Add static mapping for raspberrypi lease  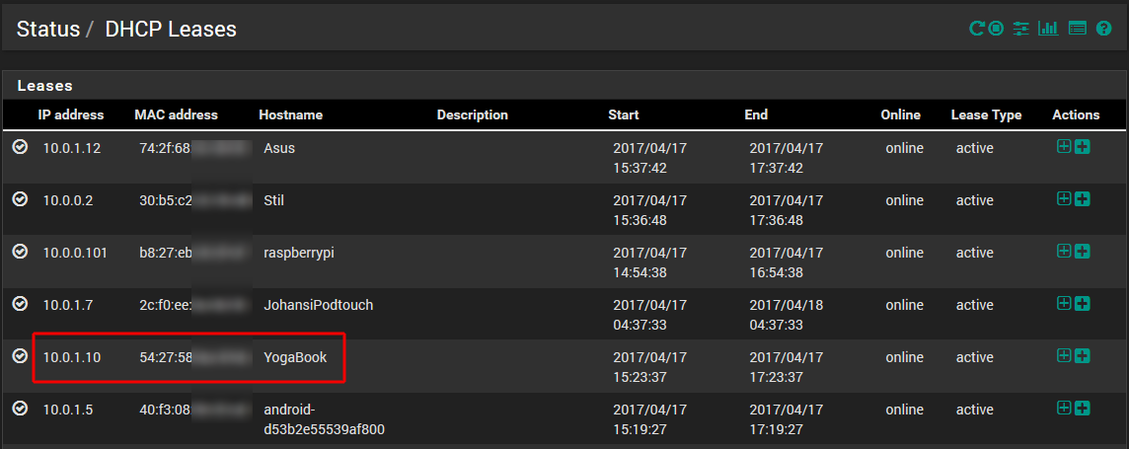tap(1064, 251)
